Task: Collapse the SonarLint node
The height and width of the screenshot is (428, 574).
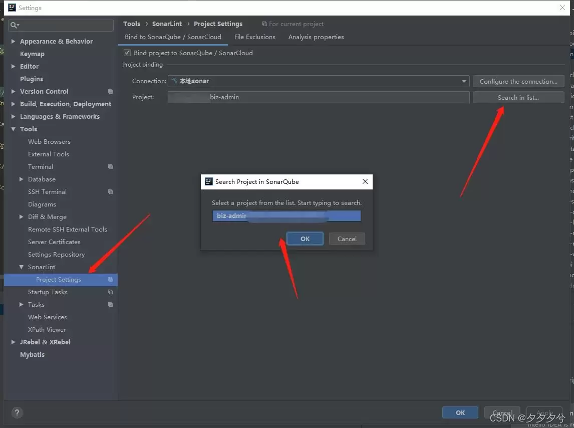Action: click(21, 267)
